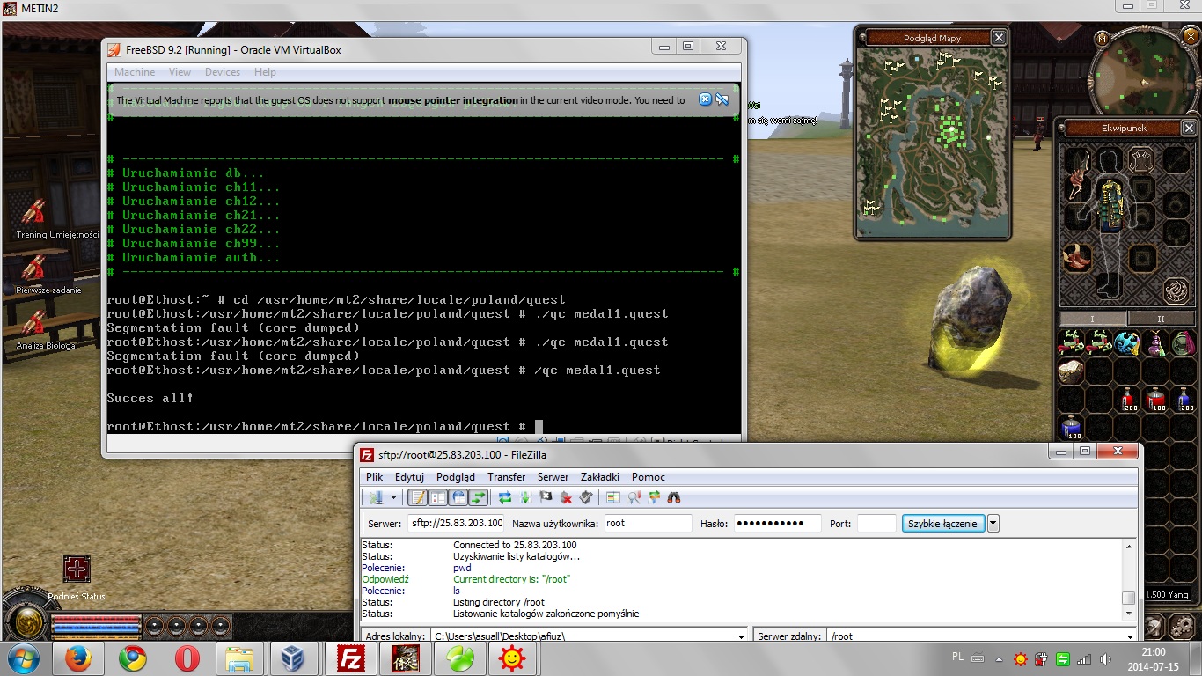Open VirtualBox Help menu
1202x676 pixels.
(265, 72)
